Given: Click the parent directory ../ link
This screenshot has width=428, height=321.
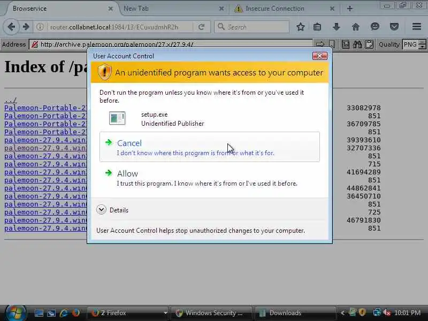Looking at the screenshot, I should pos(10,100).
